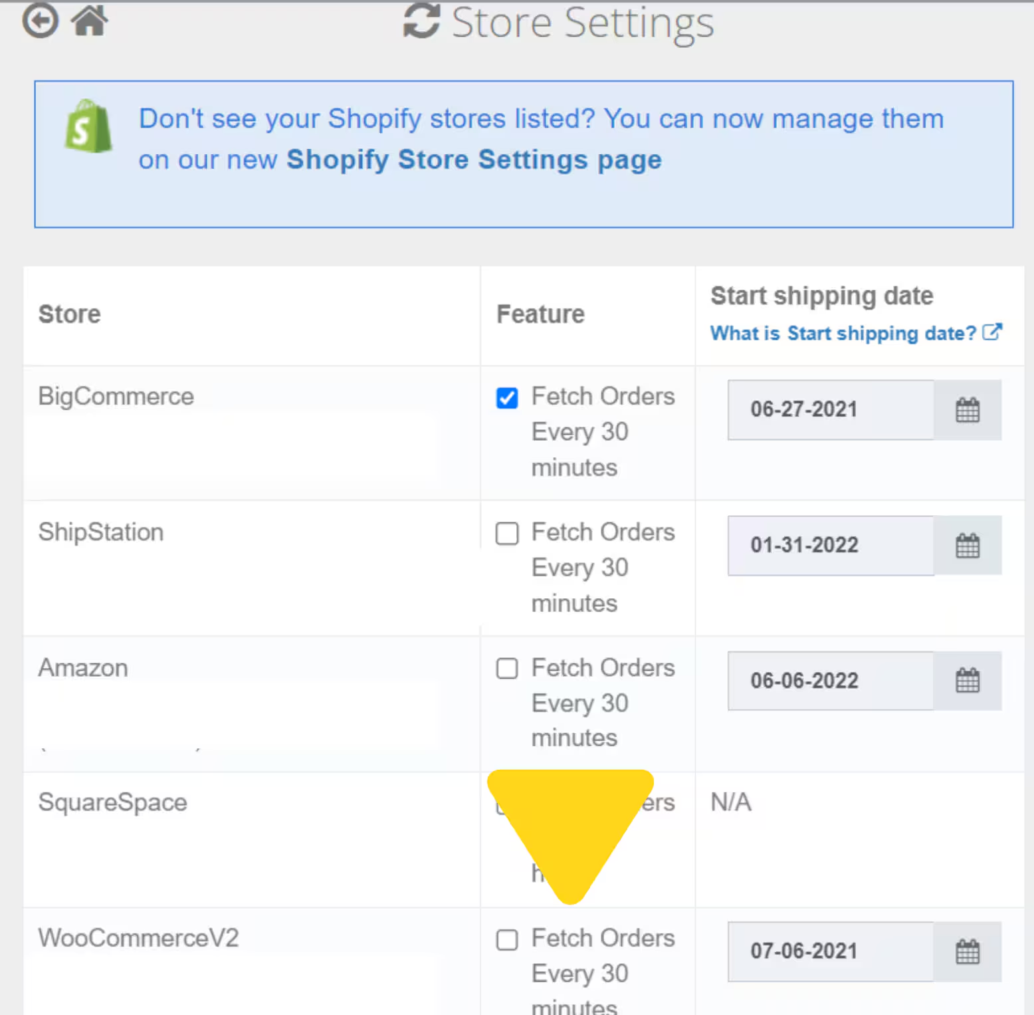This screenshot has width=1034, height=1015.
Task: Open the calendar icon for WooCommerceV2 shipping date
Action: [x=968, y=952]
